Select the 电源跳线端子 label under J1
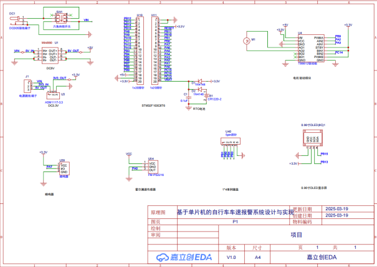The height and width of the screenshot is (267, 377). pyautogui.click(x=28, y=96)
